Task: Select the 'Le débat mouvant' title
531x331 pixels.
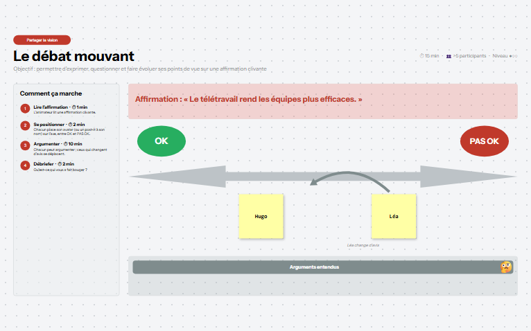Action: 73,56
